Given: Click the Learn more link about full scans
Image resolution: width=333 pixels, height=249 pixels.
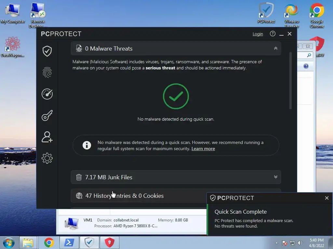Looking at the screenshot, I should [x=203, y=148].
